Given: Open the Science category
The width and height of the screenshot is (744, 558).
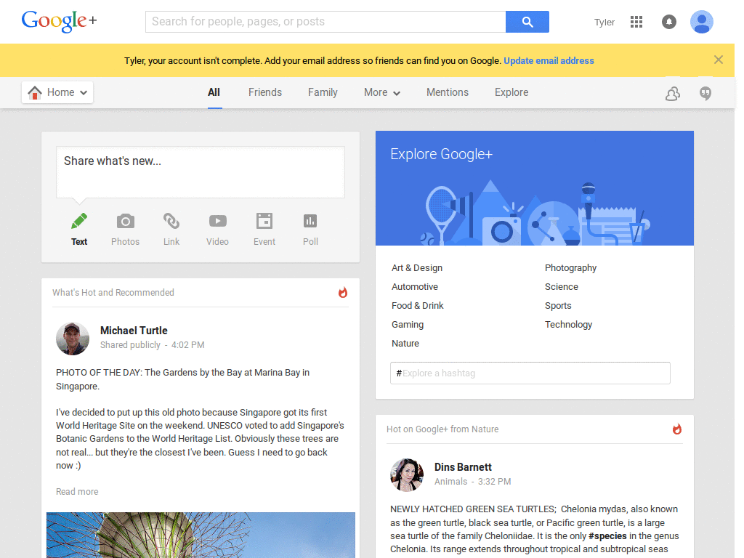Looking at the screenshot, I should (x=562, y=286).
